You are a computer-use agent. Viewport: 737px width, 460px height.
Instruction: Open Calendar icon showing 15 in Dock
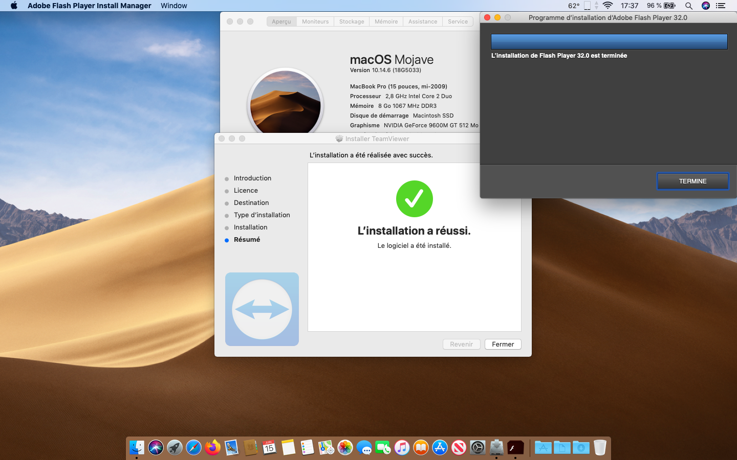click(x=269, y=448)
